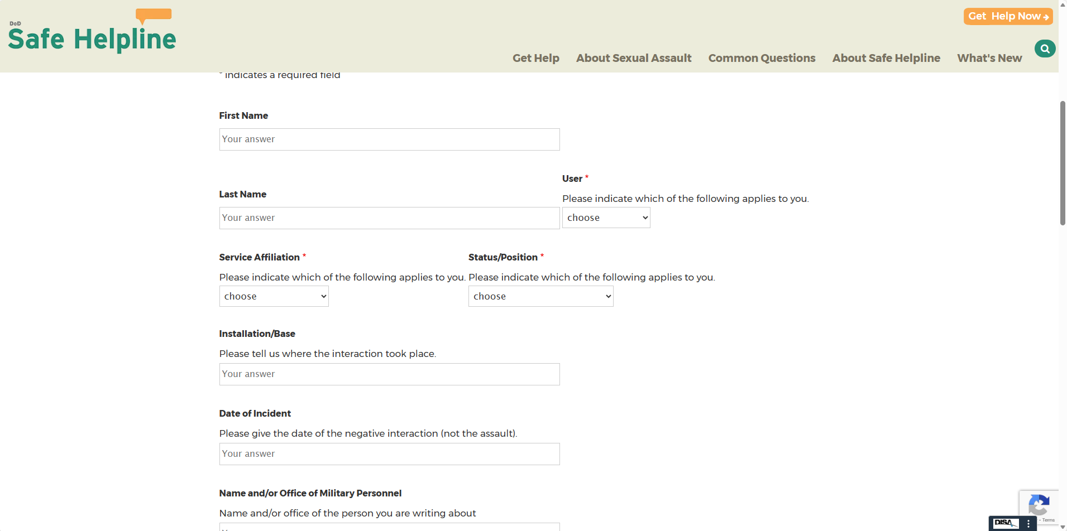This screenshot has height=531, width=1067.
Task: Open the User dropdown
Action: click(x=606, y=218)
